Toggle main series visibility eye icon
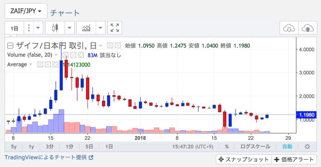This screenshot has width=321, height=167. tap(110, 45)
